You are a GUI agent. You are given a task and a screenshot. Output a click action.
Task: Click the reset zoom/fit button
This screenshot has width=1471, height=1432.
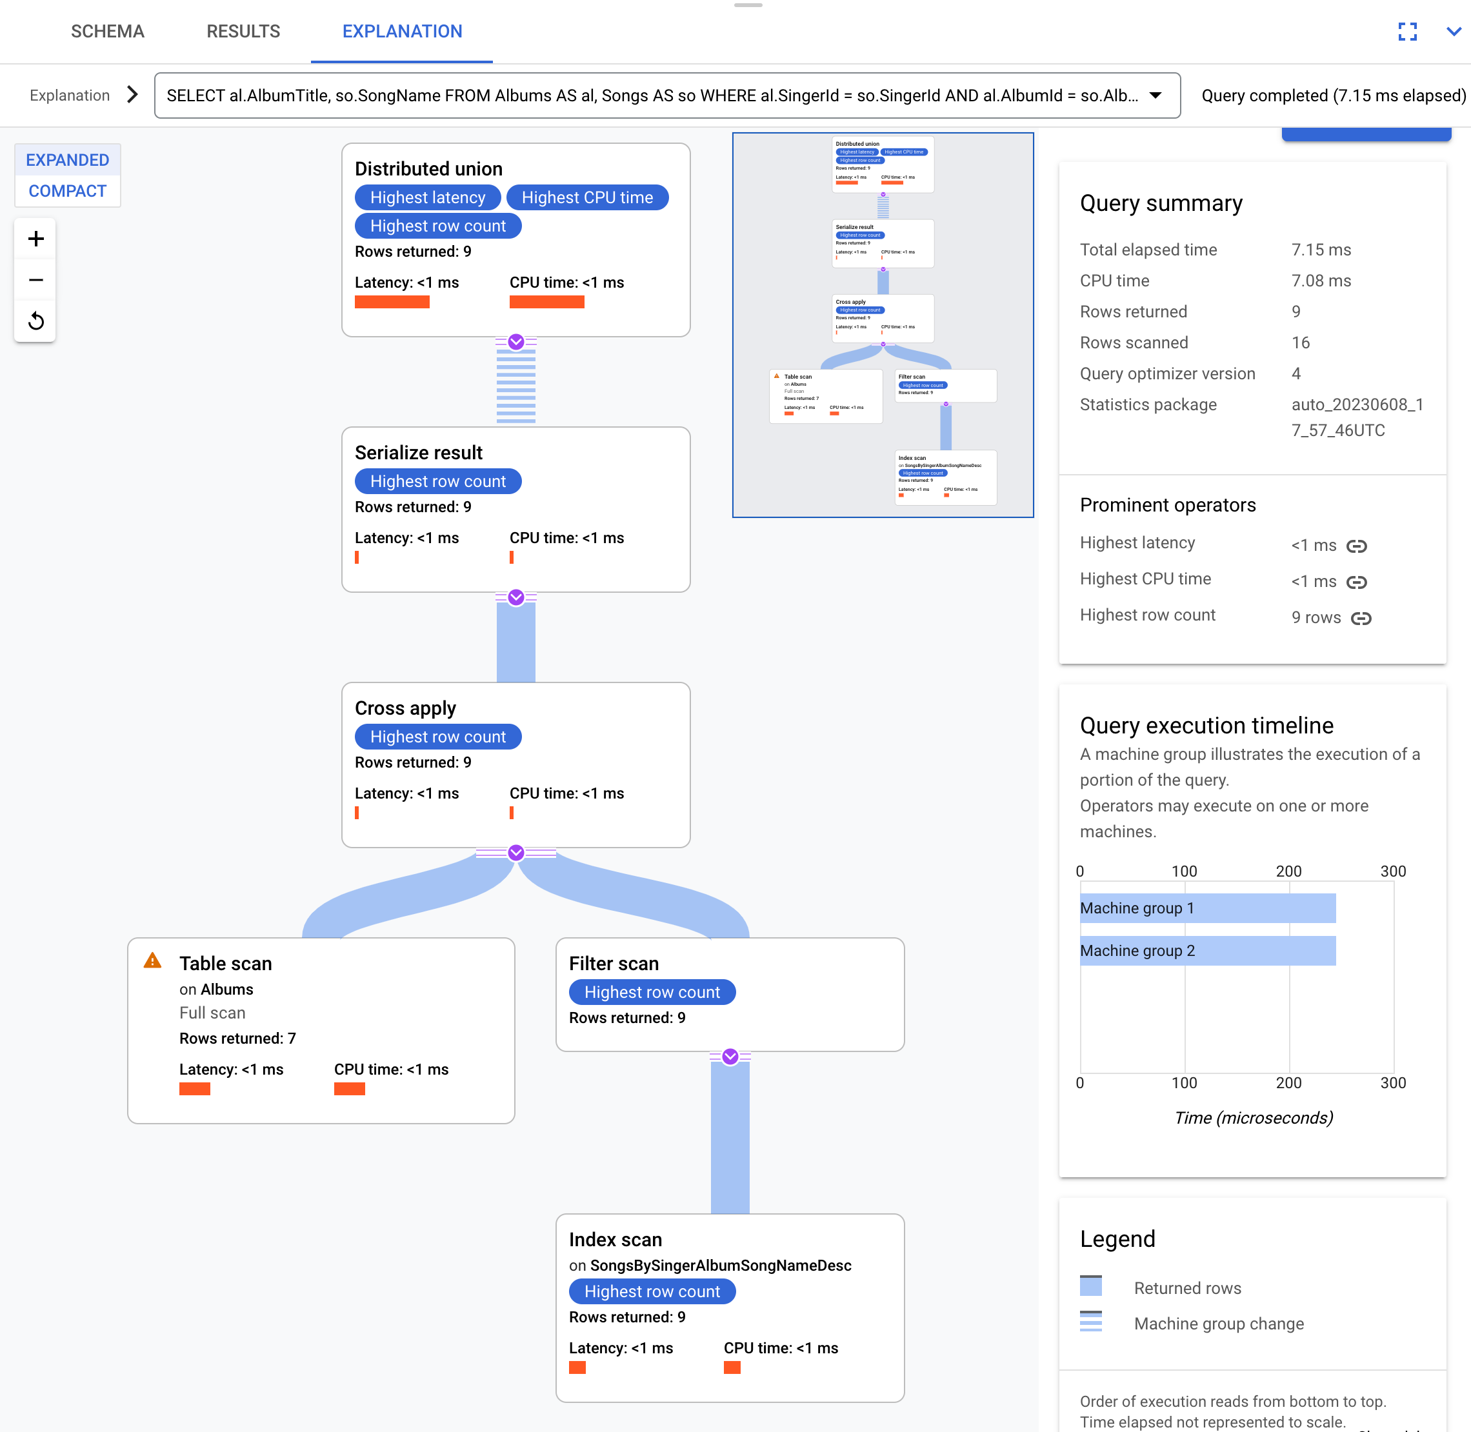click(x=37, y=319)
